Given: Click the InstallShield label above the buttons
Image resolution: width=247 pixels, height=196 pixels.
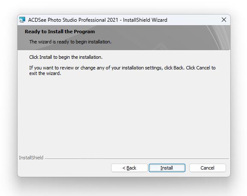Looking at the screenshot, I should 31,158.
